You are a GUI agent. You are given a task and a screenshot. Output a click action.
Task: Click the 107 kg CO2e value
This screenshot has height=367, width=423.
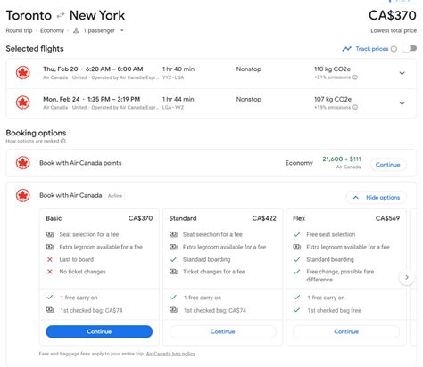pyautogui.click(x=333, y=99)
